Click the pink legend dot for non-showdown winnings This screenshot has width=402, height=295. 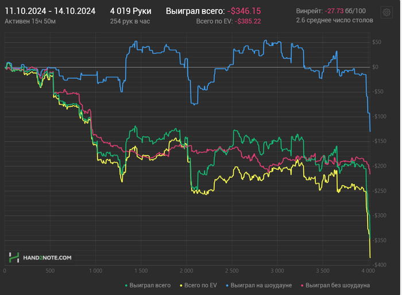302,285
